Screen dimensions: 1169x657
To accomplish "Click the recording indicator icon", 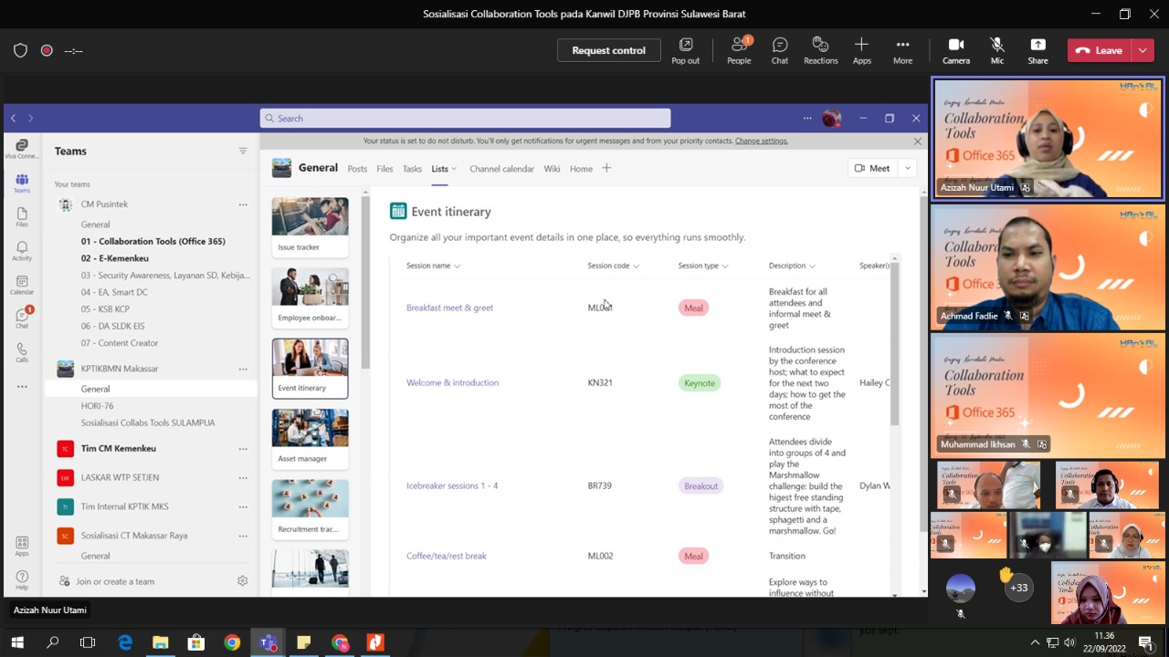I will pyautogui.click(x=47, y=50).
